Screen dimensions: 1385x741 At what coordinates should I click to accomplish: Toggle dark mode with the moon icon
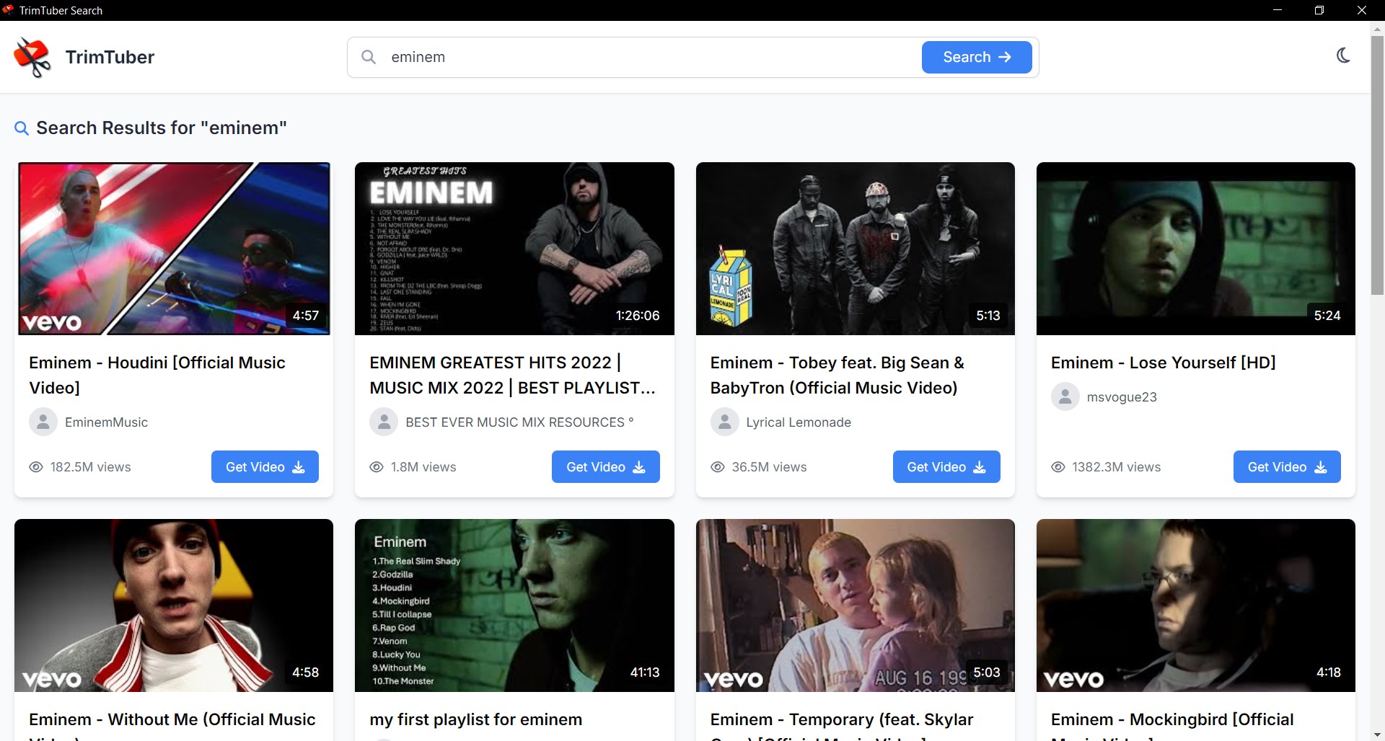[x=1342, y=56]
